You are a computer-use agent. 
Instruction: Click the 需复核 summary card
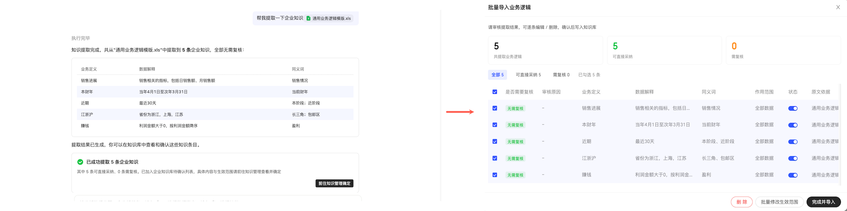click(783, 50)
